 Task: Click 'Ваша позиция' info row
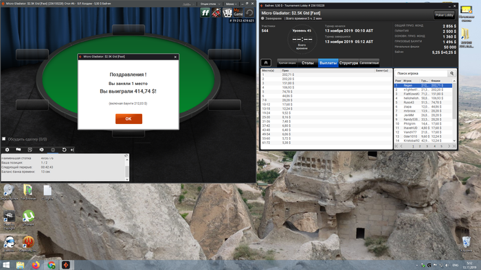coord(63,162)
